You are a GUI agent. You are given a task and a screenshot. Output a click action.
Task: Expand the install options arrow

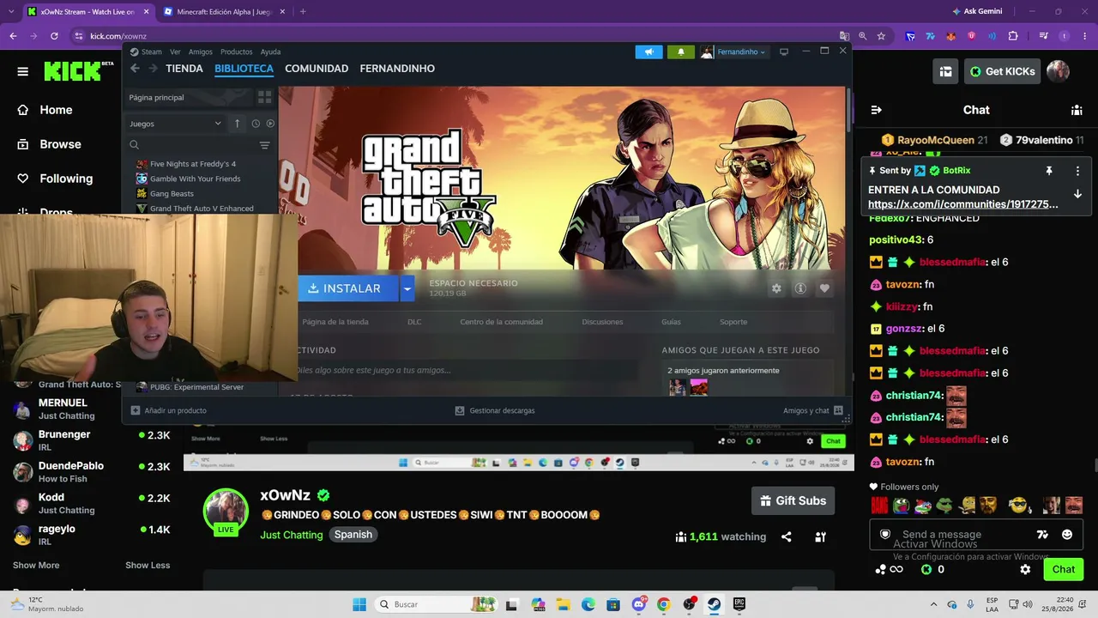tap(407, 288)
